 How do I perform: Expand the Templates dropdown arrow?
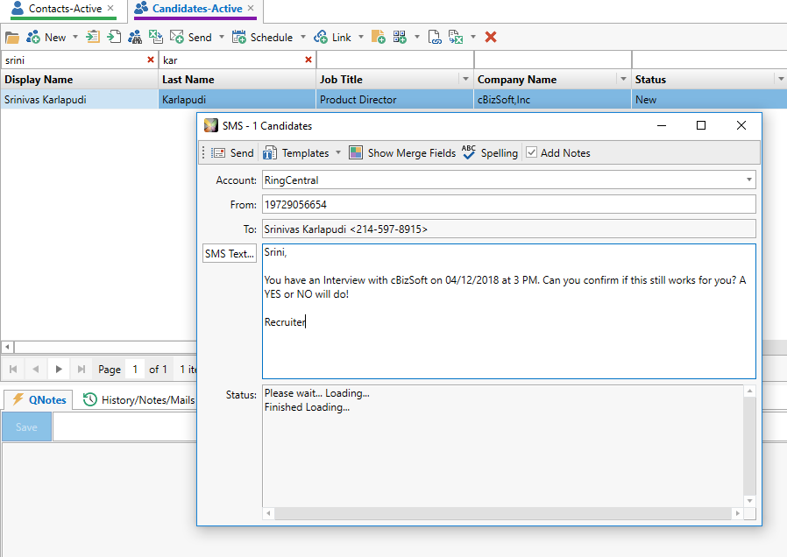338,153
